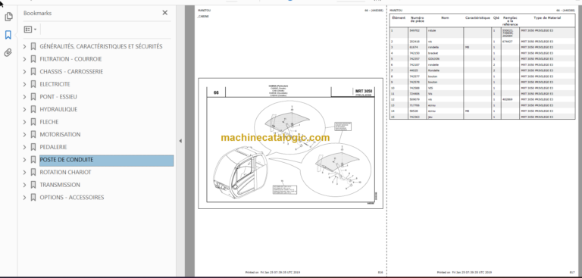
Task: Open the OPTIONS - ACCESSOIRES bookmark label
Action: point(72,198)
